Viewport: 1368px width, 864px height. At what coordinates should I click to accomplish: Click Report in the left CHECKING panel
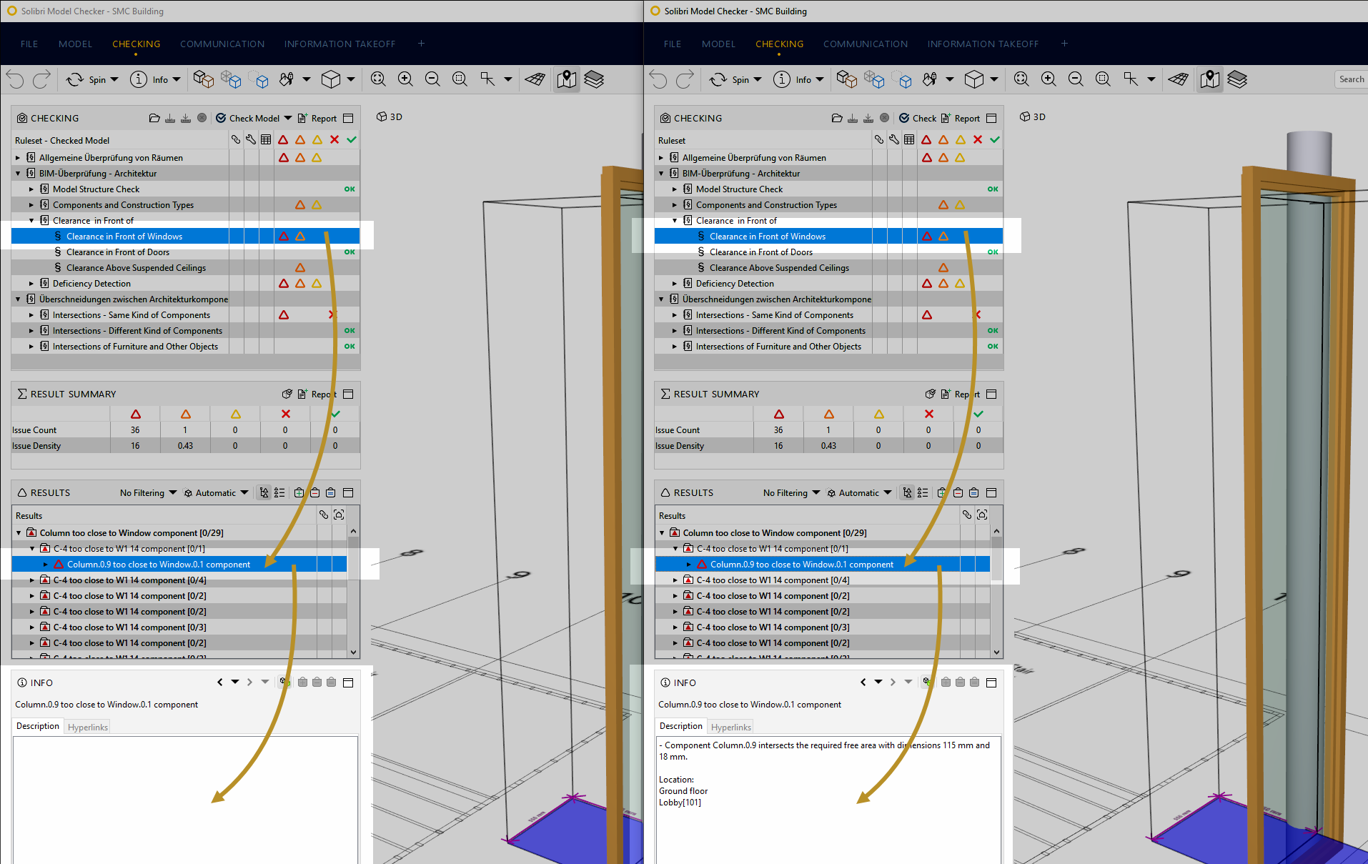(317, 118)
